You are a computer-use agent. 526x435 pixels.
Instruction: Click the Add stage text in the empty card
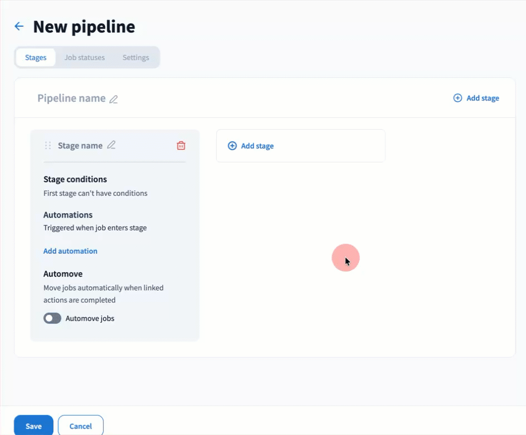coord(257,146)
